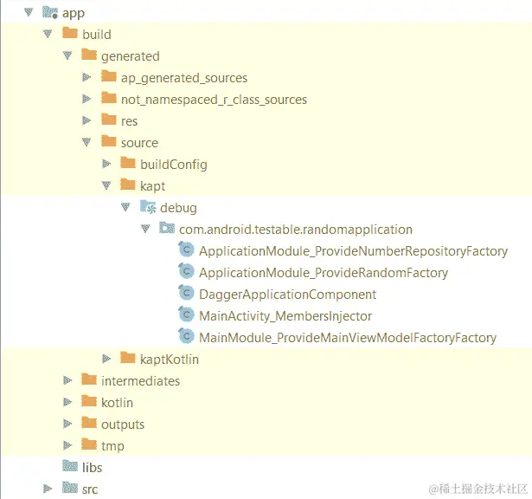Expand the tmp folder arrow

coord(67,445)
